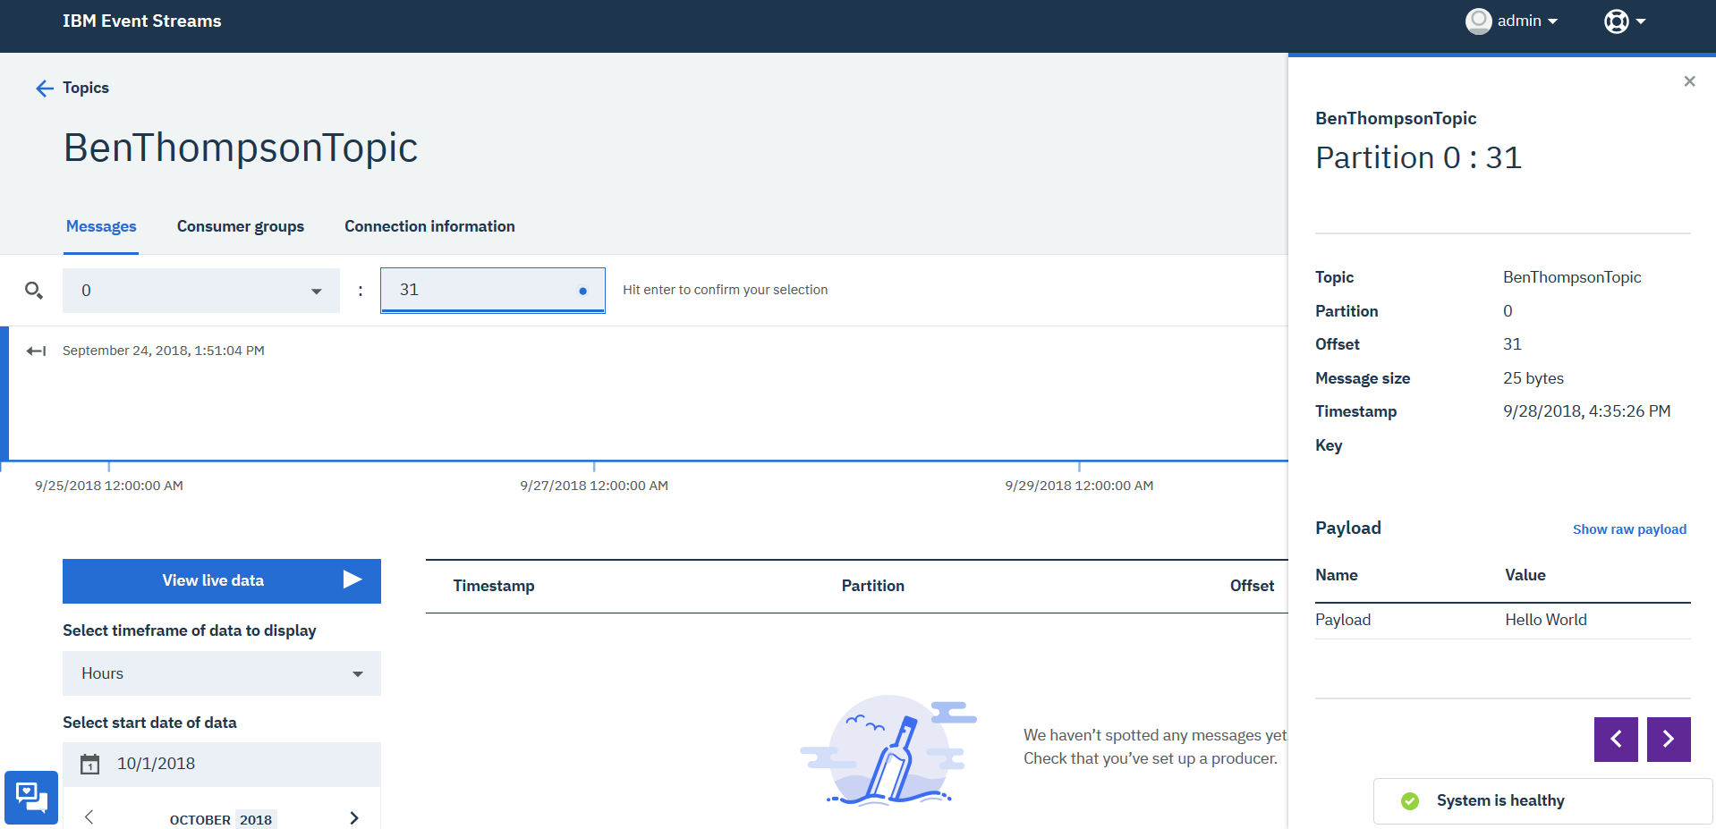Open the feedback chat icon
Viewport: 1716px width, 829px height.
click(x=31, y=797)
